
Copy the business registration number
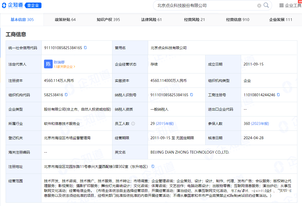(278, 95)
